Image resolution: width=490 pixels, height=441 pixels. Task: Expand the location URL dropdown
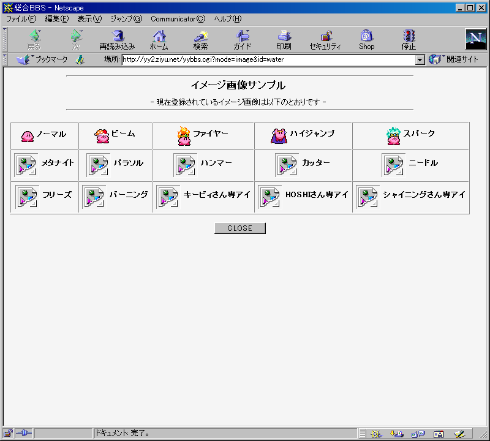click(420, 59)
